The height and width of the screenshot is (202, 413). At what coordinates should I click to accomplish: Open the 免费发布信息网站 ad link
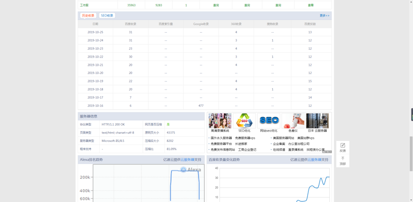223,150
